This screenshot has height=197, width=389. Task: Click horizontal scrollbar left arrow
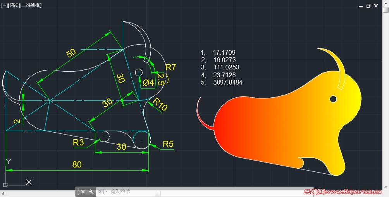(3, 194)
